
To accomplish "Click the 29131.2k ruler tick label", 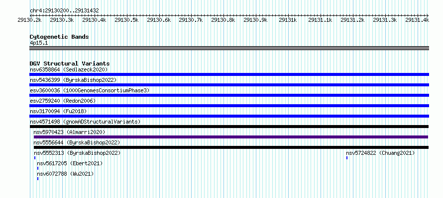I will [x=352, y=20].
